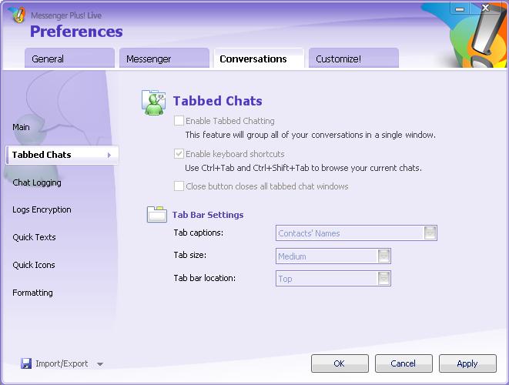Image resolution: width=509 pixels, height=385 pixels.
Task: Select Chat Logging in the sidebar
Action: click(x=36, y=182)
